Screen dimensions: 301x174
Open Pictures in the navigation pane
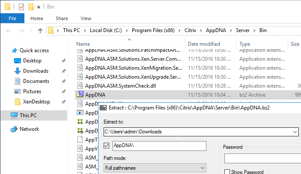pyautogui.click(x=32, y=91)
